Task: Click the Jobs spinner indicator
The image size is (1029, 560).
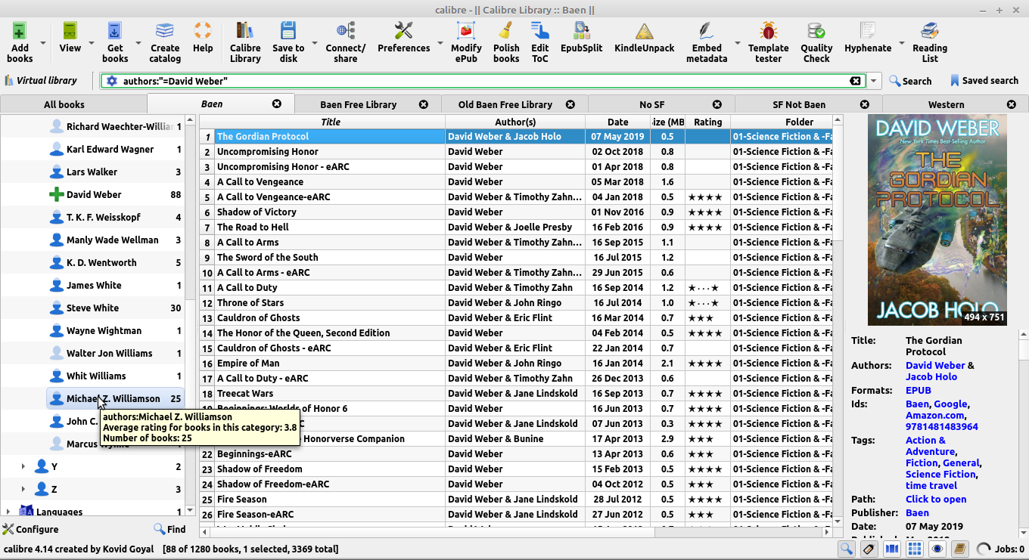Action: [x=984, y=549]
